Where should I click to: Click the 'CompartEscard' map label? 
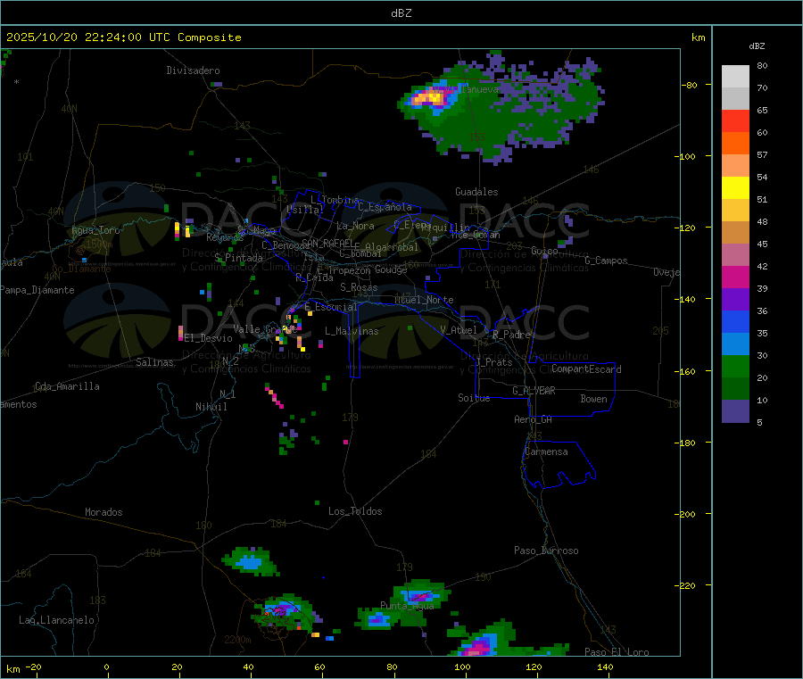(x=586, y=368)
